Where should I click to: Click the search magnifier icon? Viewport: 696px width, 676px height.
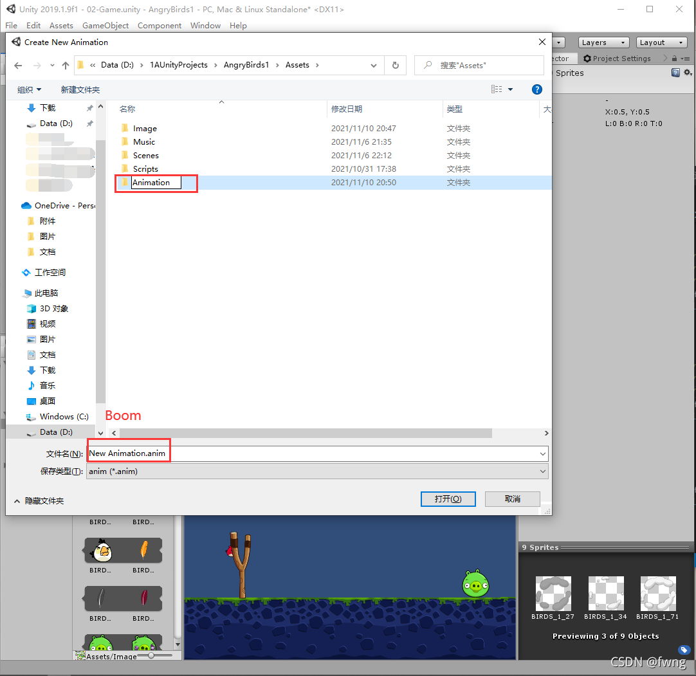428,65
